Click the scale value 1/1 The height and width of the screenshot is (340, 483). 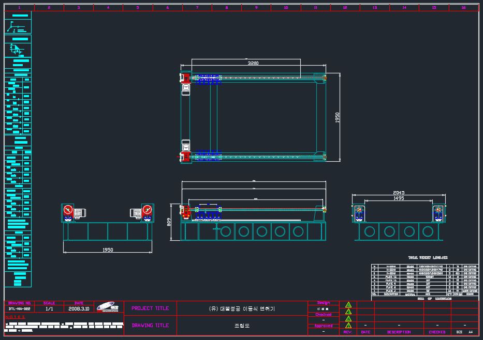(49, 308)
